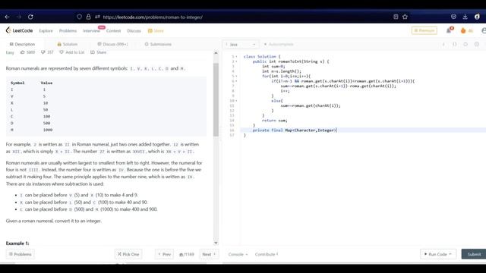Click the browser address bar URL

pyautogui.click(x=153, y=17)
